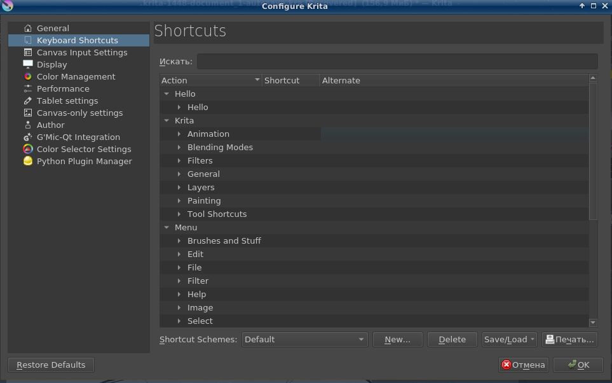Open G'Mic-Qt Integration settings
The height and width of the screenshot is (383, 612).
point(78,137)
